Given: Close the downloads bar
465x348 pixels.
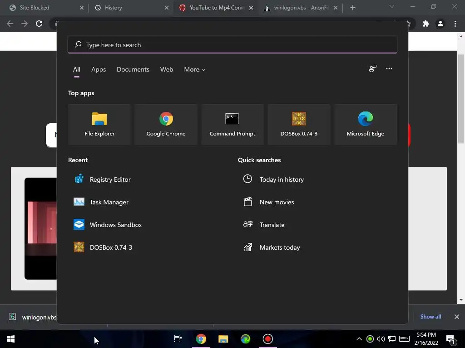Looking at the screenshot, I should [457, 317].
